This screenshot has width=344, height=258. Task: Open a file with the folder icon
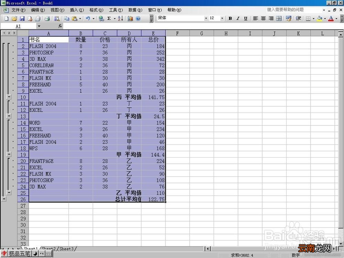pyautogui.click(x=14, y=19)
